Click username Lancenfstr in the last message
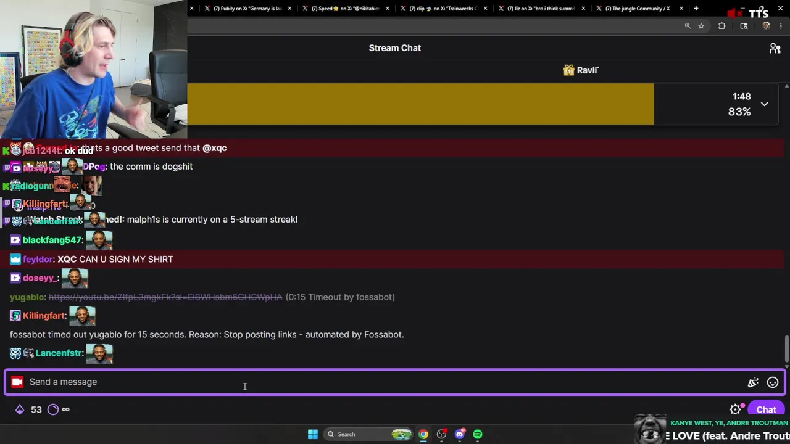790x444 pixels. pos(59,353)
